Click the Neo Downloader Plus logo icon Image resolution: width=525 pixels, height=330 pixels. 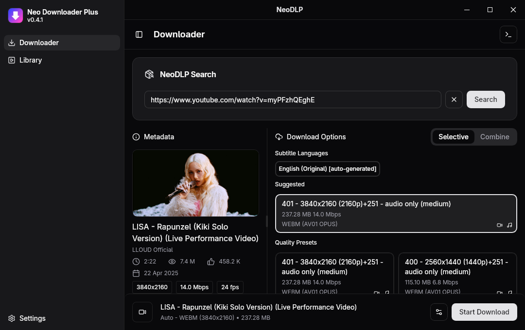click(15, 16)
